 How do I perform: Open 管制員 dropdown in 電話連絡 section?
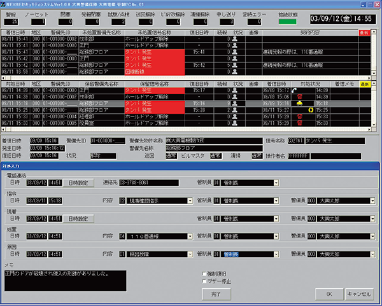click(276, 183)
